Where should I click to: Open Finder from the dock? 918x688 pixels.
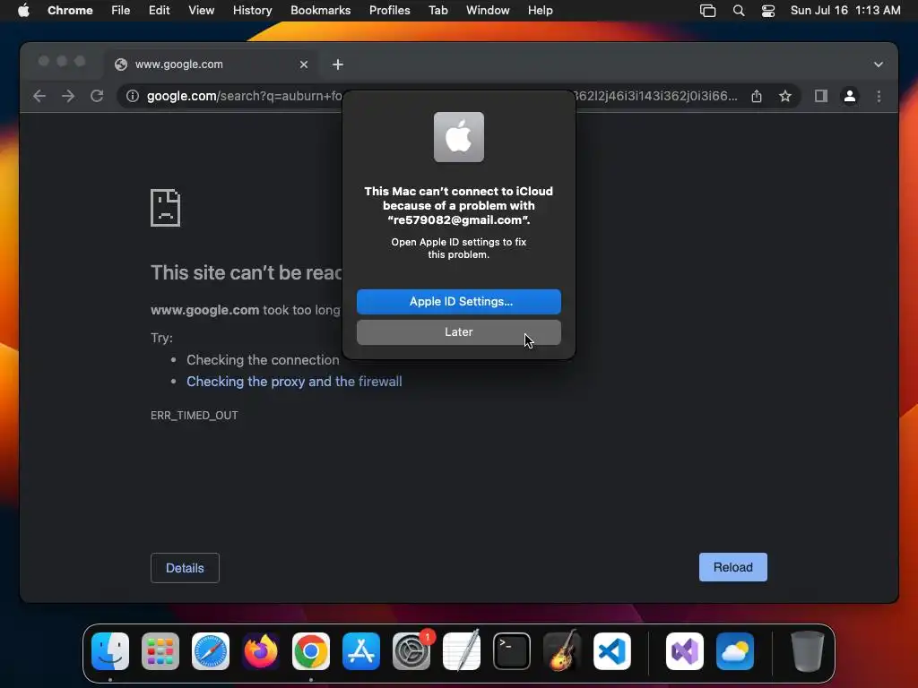[110, 651]
